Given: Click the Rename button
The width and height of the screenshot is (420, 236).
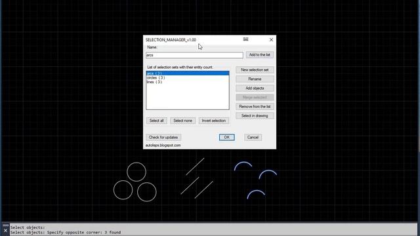Looking at the screenshot, I should pos(255,79).
